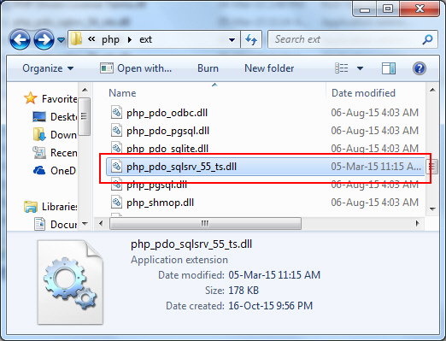Click the vertical file list scrollbar thumb

432,167
